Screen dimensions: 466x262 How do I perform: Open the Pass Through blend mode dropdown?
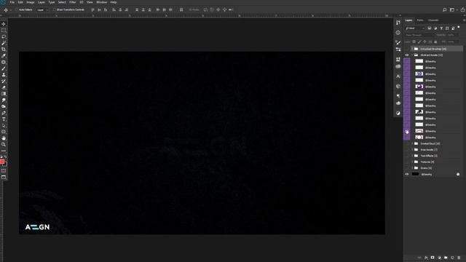(x=419, y=35)
